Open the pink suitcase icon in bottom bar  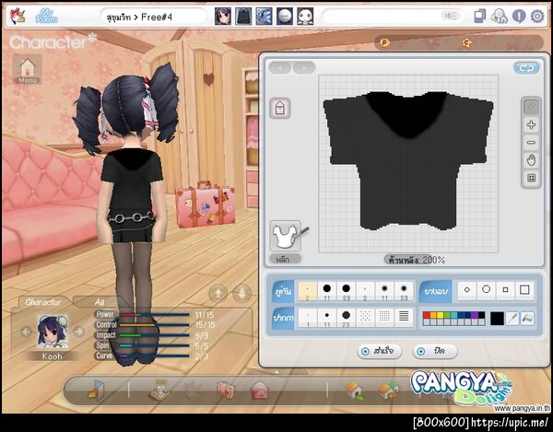[226, 390]
